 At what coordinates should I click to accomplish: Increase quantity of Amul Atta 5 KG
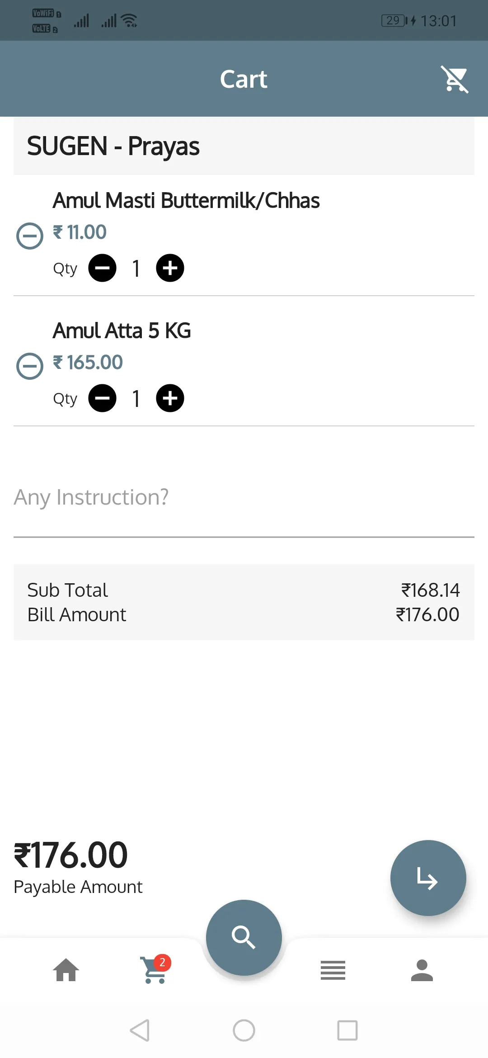click(170, 398)
